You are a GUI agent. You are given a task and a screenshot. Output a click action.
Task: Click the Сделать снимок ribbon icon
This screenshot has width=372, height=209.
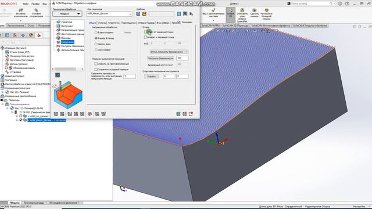(x=255, y=13)
